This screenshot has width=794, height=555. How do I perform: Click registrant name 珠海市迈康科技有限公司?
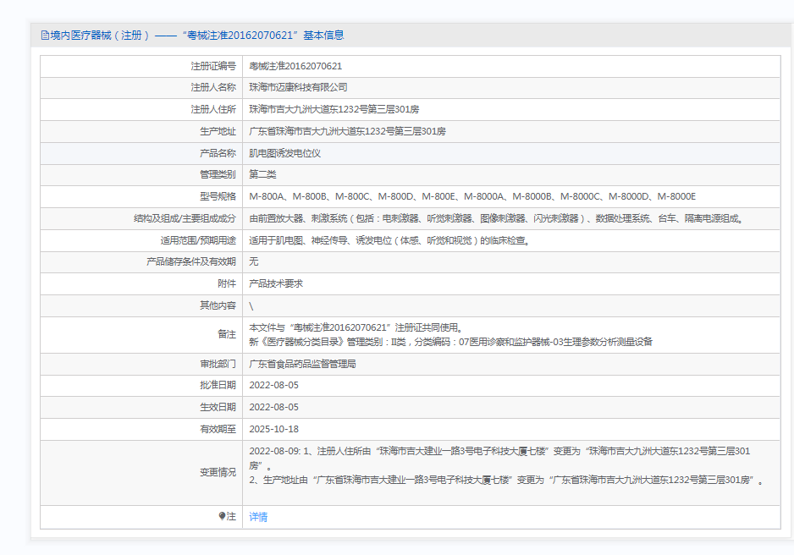(298, 87)
